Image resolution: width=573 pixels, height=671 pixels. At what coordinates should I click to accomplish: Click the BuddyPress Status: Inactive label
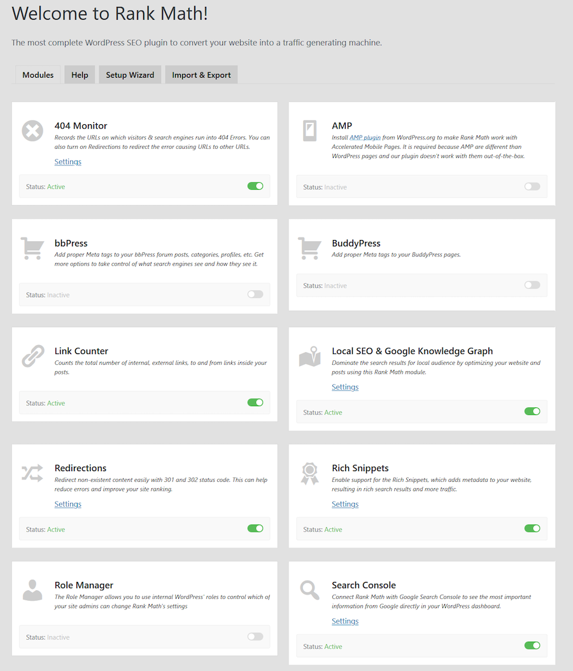coord(325,285)
